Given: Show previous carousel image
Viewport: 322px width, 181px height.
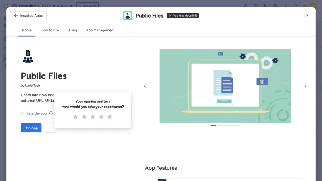Looking at the screenshot, I should pyautogui.click(x=145, y=86).
